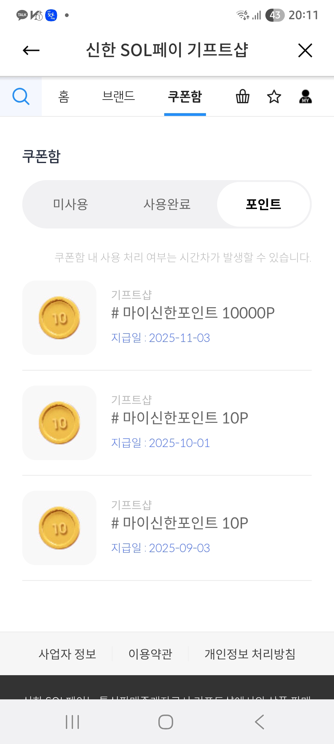Screen dimensions: 334x744
Task: Tap the back arrow in header
Action: 31,50
